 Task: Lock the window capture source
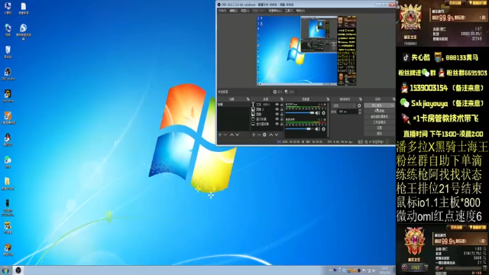point(282,119)
